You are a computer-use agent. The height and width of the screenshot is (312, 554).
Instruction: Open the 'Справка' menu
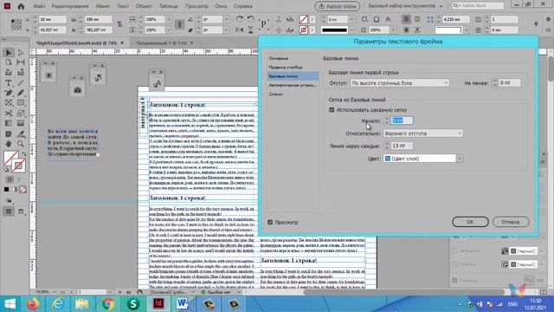pos(243,6)
